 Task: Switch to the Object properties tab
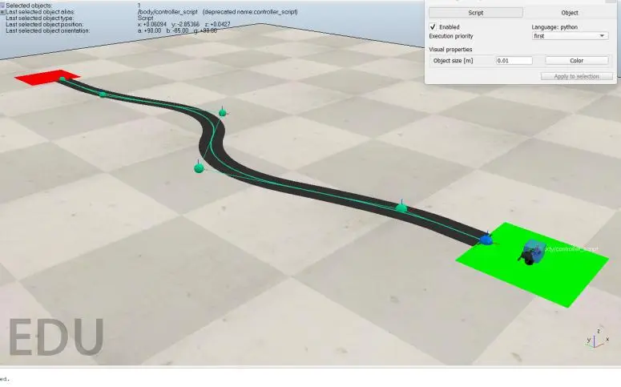click(x=570, y=13)
